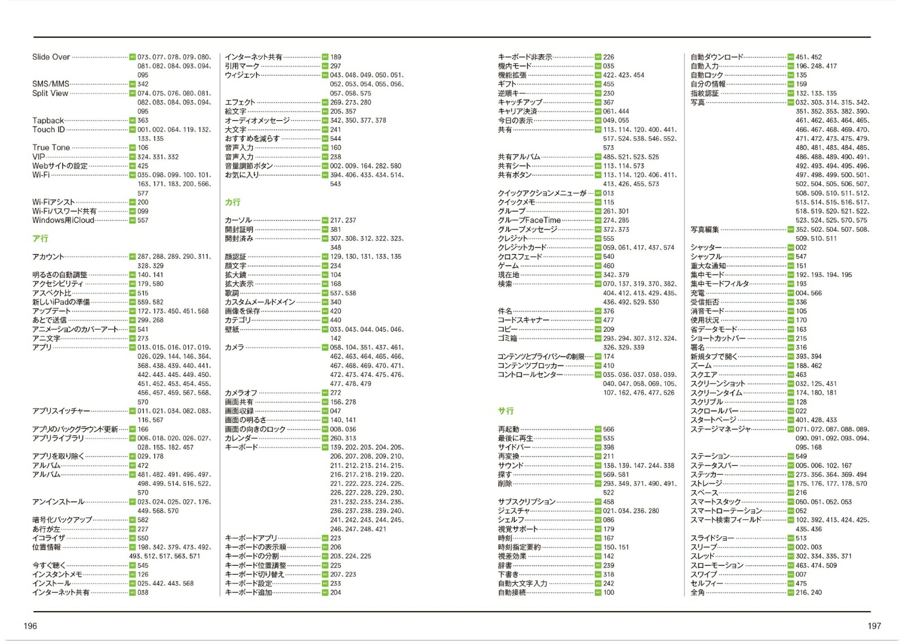
Task: Select the "アップデート" entry
Action: [51, 311]
